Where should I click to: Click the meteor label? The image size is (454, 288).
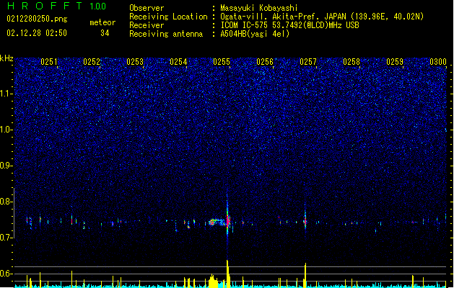102,22
